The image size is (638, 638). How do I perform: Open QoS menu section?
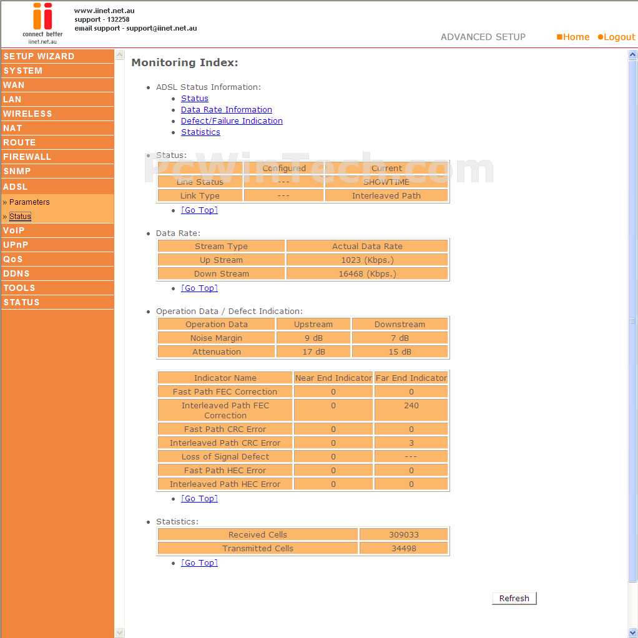[57, 259]
